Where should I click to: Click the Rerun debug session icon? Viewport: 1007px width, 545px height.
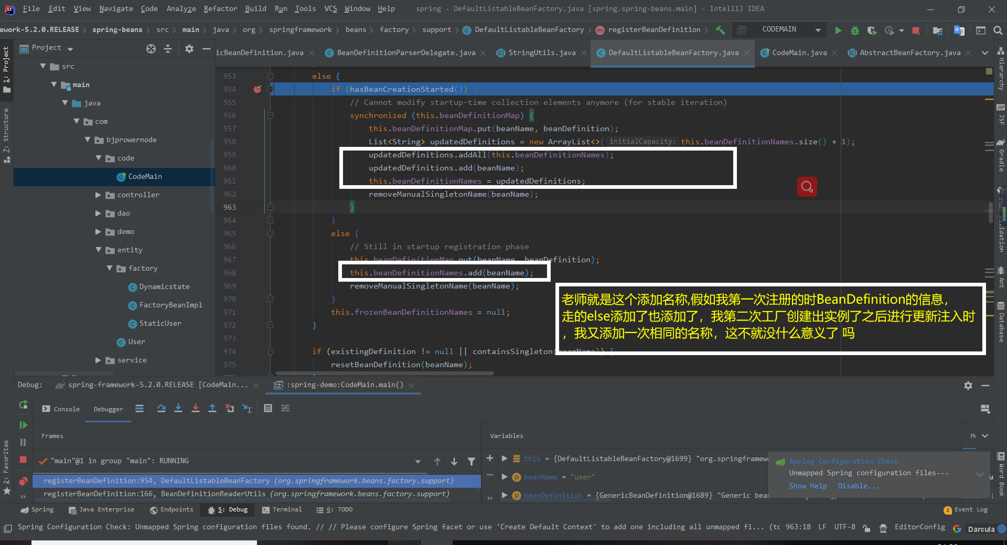(23, 404)
